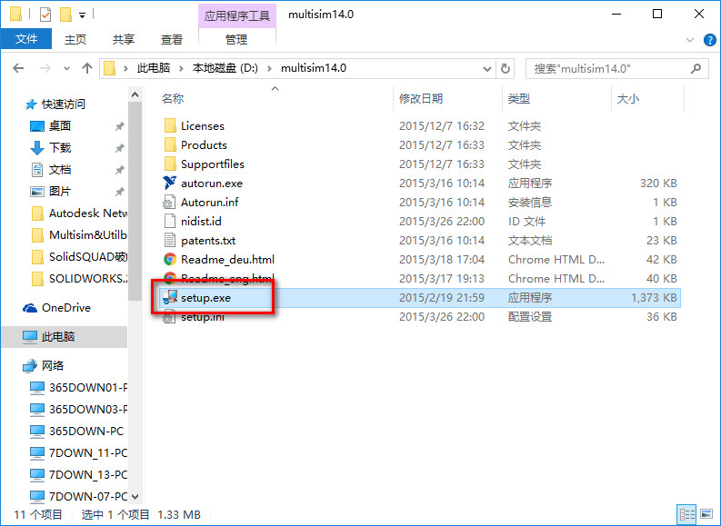Open the 文件 (File) menu

pos(26,39)
